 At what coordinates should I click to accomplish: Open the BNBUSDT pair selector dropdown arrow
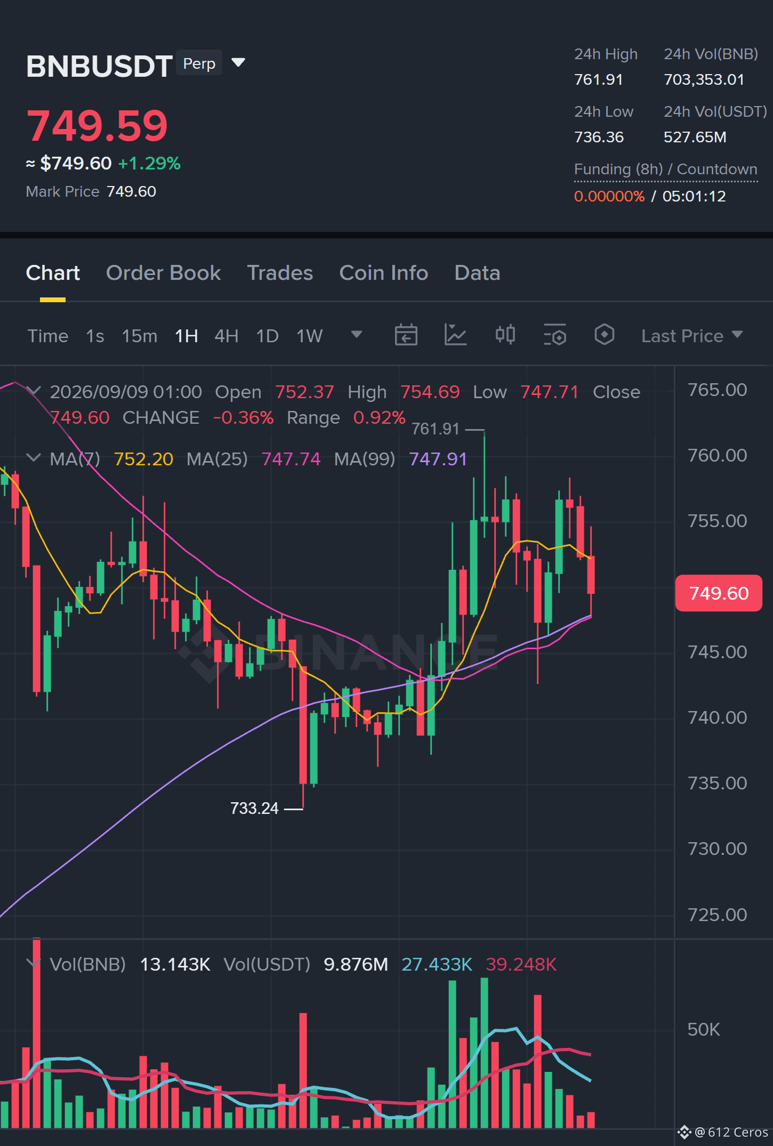[238, 63]
